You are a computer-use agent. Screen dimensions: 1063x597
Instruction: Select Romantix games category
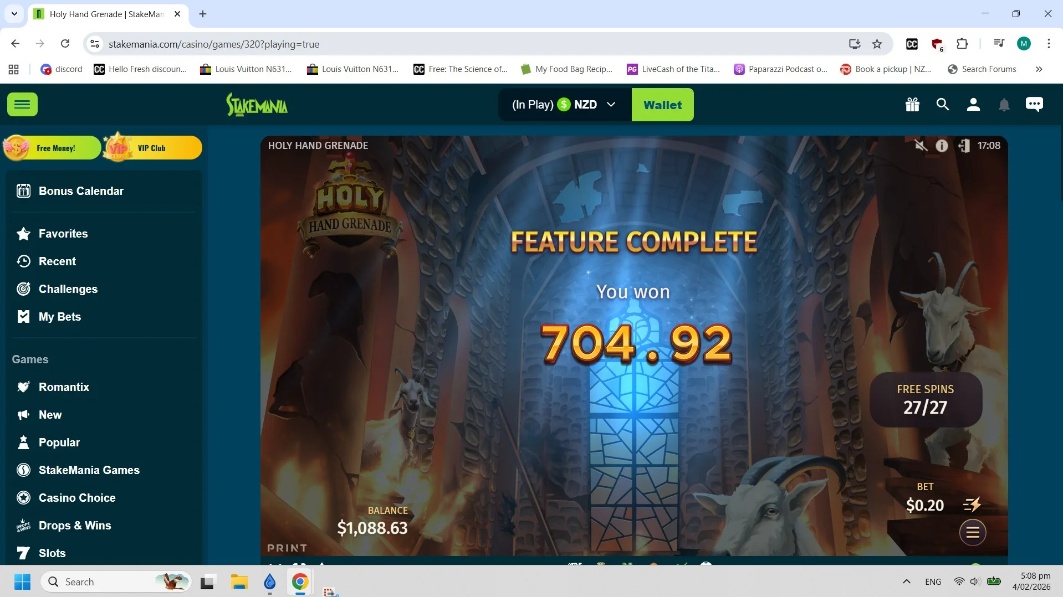coord(64,387)
